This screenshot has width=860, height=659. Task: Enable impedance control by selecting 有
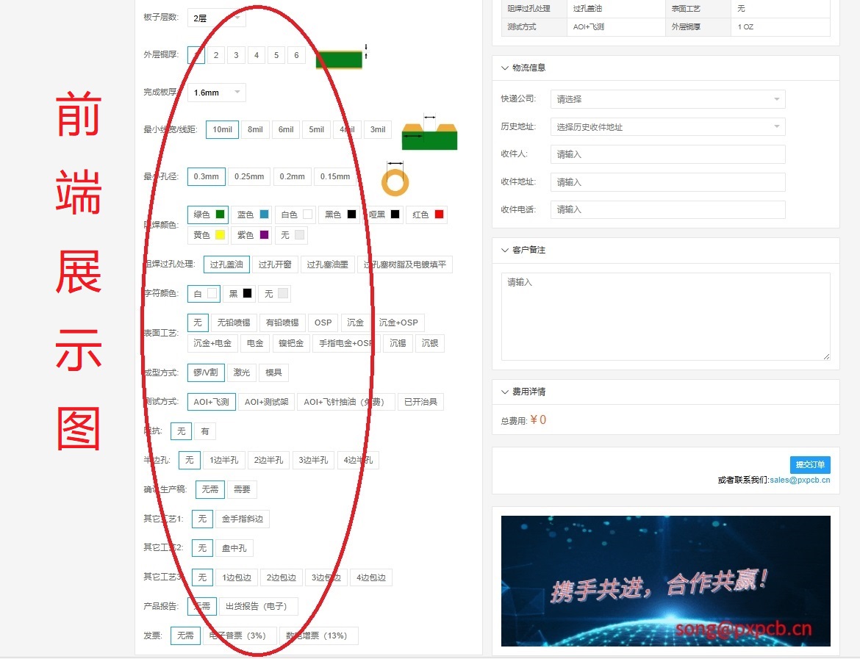coord(205,431)
